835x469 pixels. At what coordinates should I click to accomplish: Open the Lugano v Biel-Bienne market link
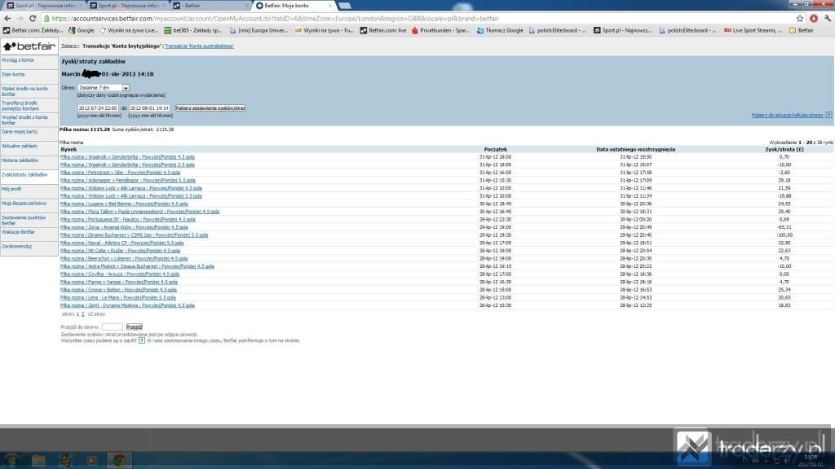(124, 204)
